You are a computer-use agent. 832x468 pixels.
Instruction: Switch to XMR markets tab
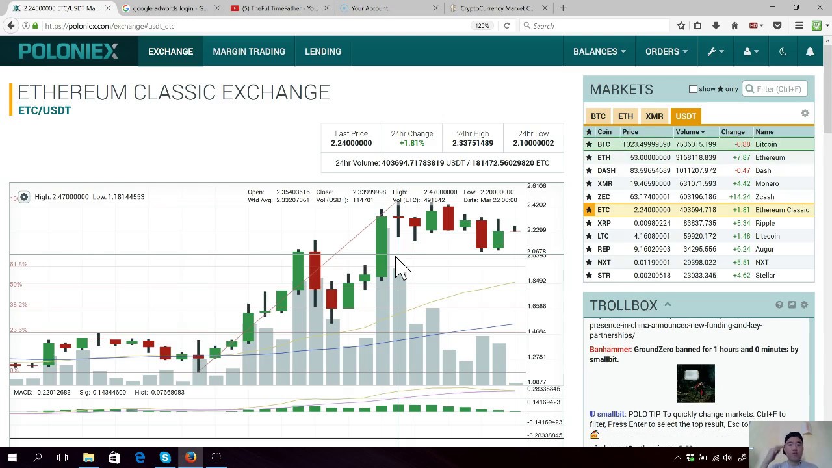(655, 116)
